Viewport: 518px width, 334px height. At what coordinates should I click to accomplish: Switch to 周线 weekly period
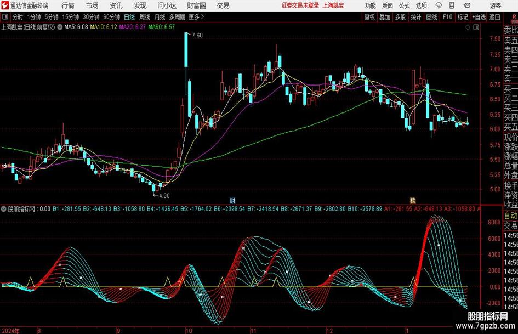145,17
